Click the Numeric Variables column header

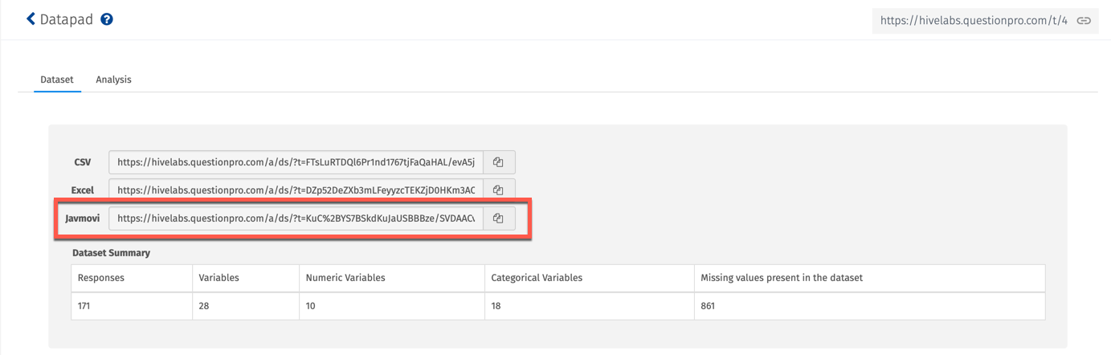[345, 278]
